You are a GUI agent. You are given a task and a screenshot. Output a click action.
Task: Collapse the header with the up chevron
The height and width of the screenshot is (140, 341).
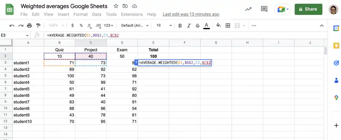(x=322, y=26)
